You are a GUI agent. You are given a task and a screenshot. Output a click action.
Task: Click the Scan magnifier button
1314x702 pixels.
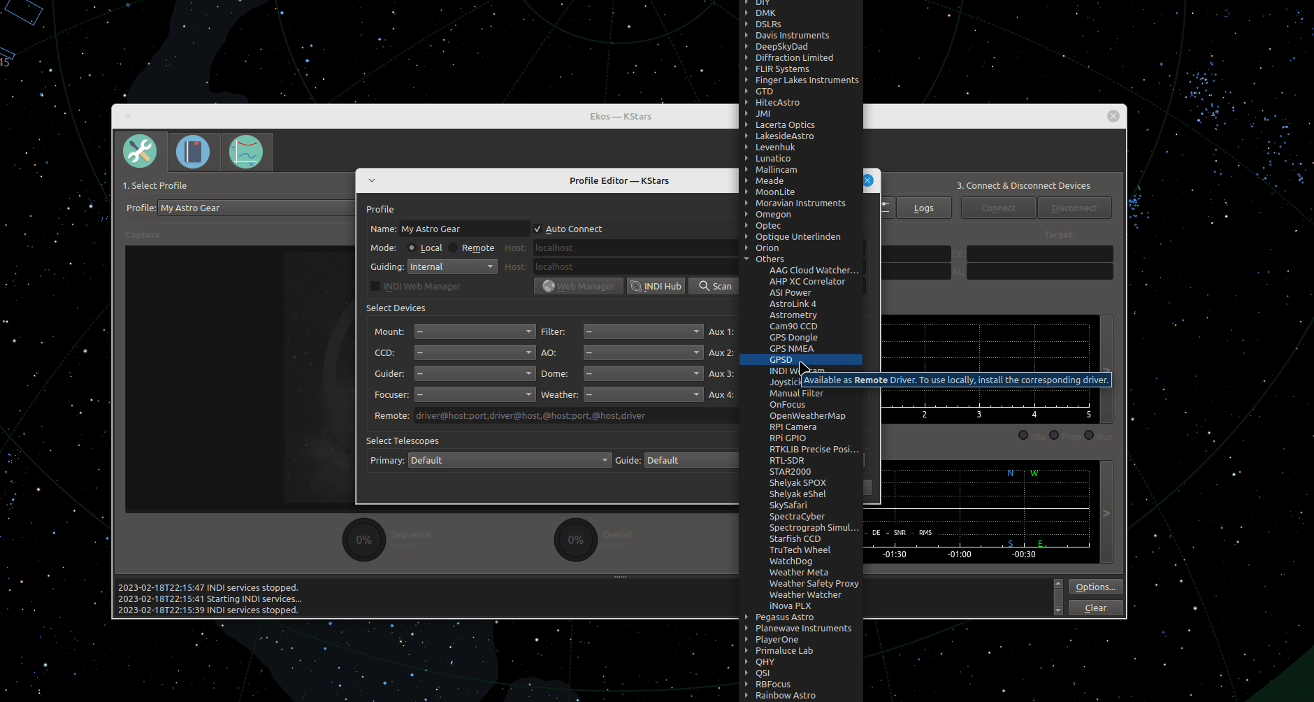coord(714,286)
